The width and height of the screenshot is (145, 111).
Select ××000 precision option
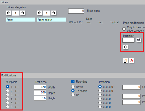click(x=100, y=107)
